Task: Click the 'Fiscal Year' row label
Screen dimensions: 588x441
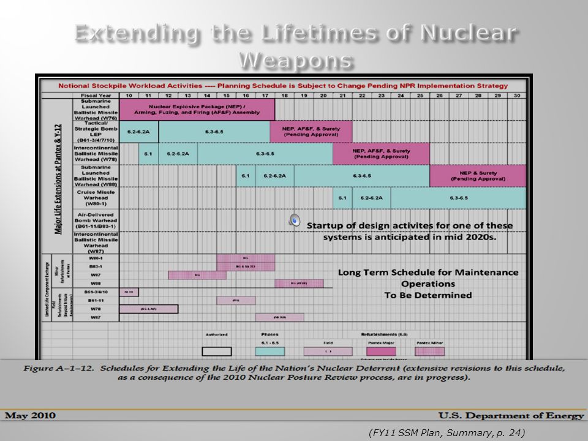Action: 96,96
